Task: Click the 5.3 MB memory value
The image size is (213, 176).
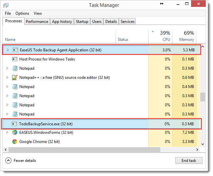Action: click(x=189, y=50)
